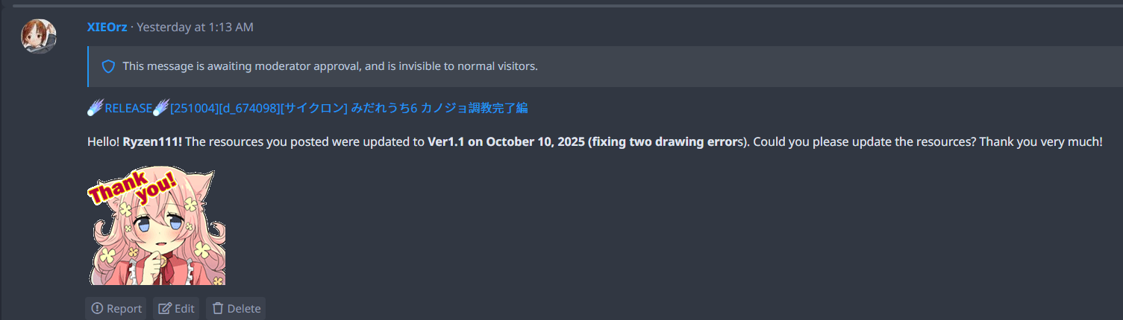Open XIEOrz's avatar picture
The width and height of the screenshot is (1123, 320).
[x=39, y=36]
